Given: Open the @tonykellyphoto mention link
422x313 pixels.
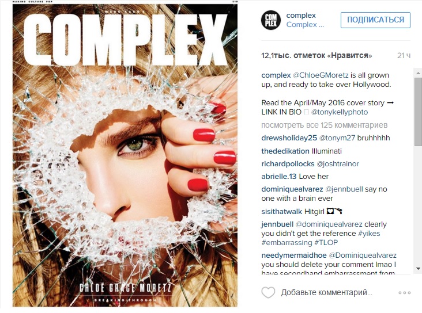Looking at the screenshot, I should pyautogui.click(x=340, y=112).
